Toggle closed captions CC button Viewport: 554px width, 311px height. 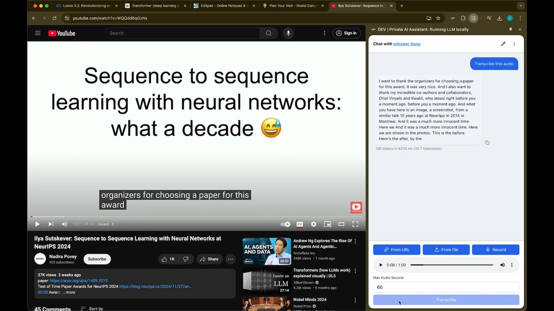(300, 224)
